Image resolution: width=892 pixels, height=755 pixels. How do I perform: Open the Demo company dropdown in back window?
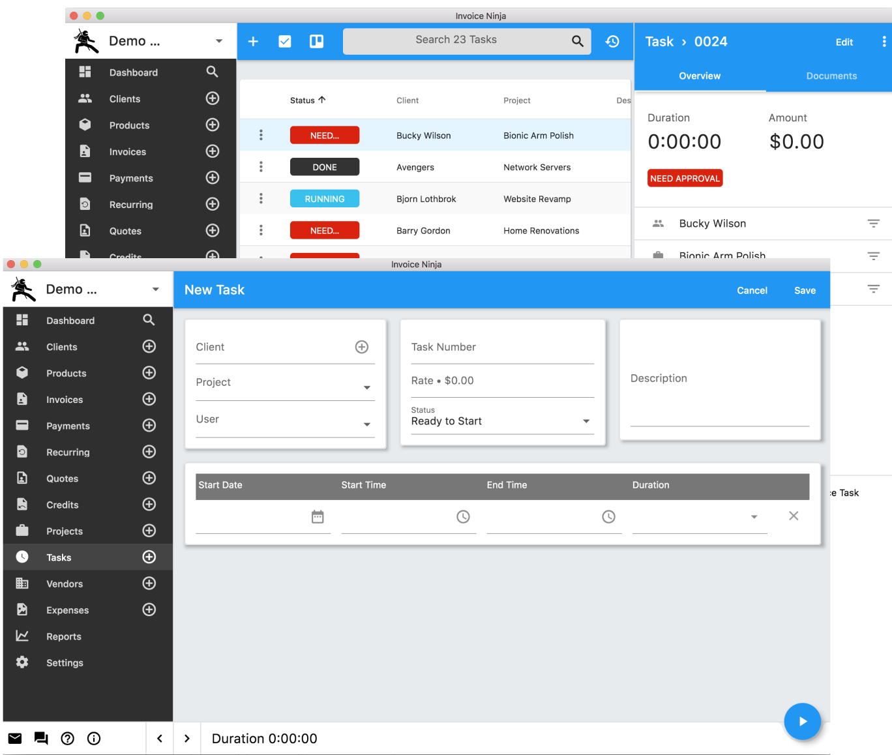219,41
